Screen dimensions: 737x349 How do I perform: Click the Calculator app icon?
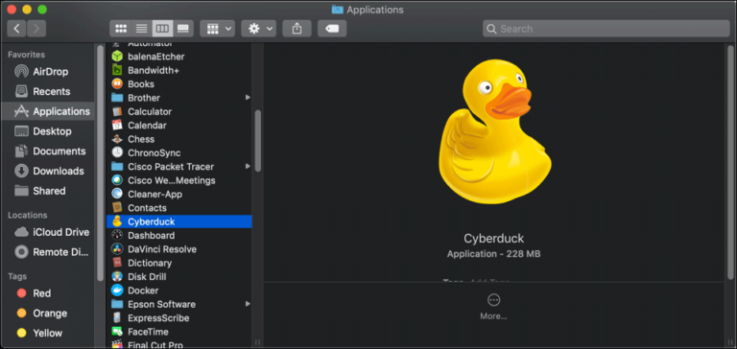click(x=117, y=112)
